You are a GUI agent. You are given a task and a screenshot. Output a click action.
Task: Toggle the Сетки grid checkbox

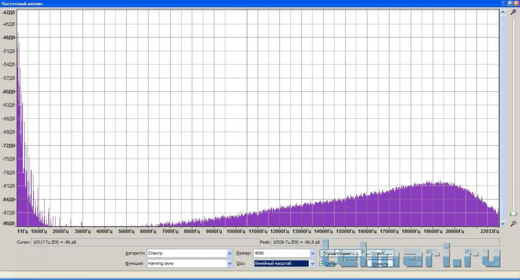pyautogui.click(x=322, y=263)
